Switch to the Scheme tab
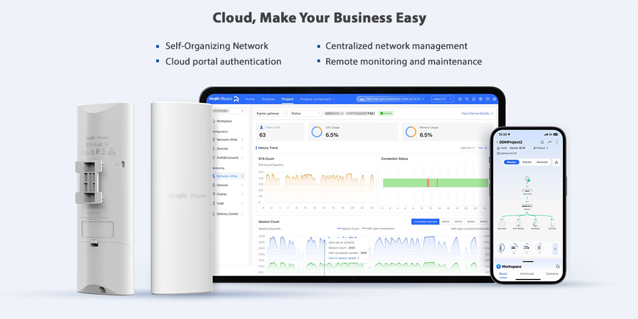The image size is (638, 319). tap(268, 99)
